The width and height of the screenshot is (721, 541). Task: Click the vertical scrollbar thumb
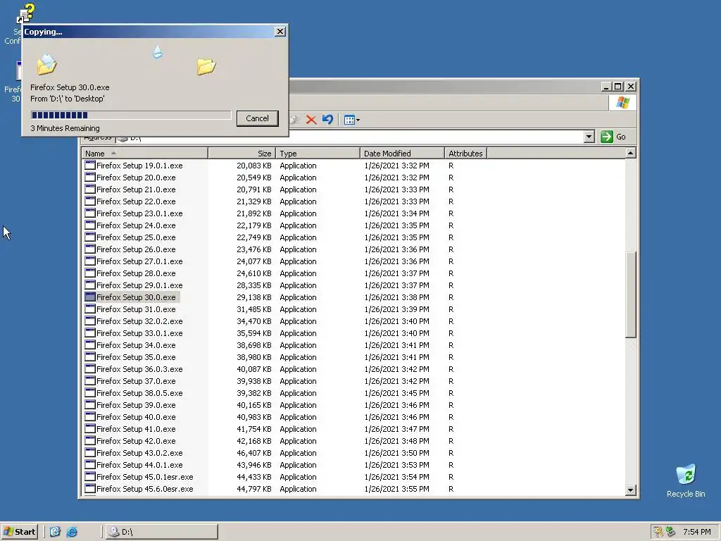(x=631, y=294)
